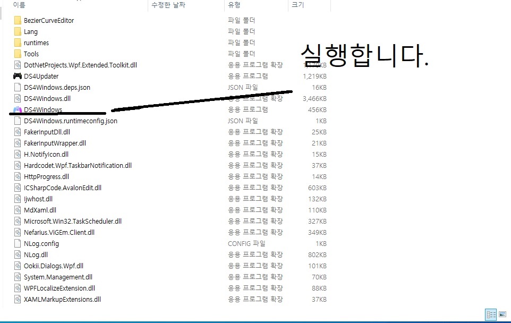Select DS4Windows.deps.json file name
The image size is (511, 323).
coord(57,87)
